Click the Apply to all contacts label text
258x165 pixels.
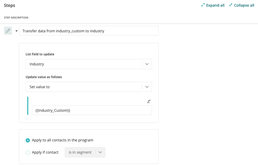63,140
